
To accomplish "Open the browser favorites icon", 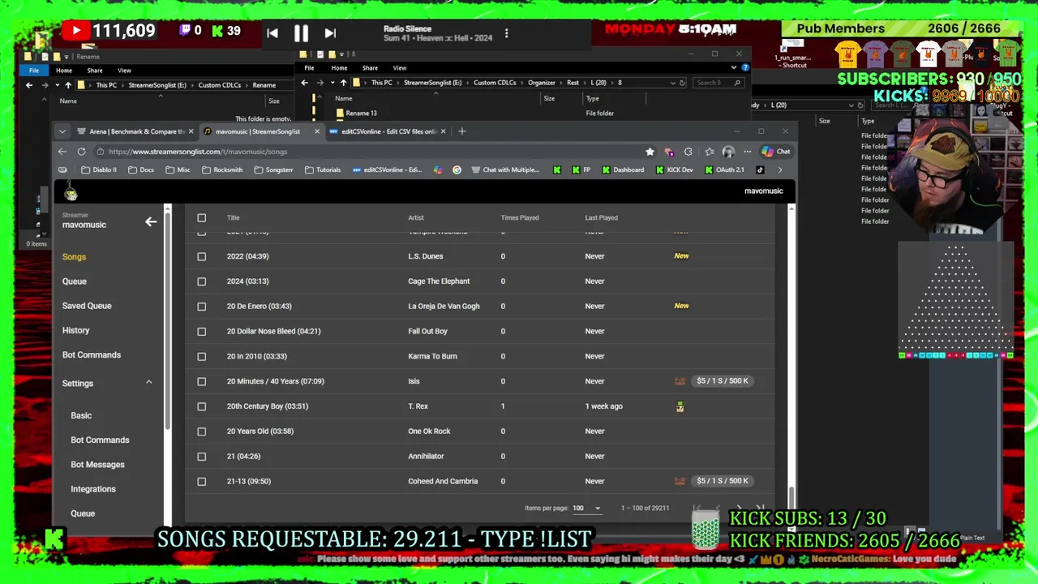I will [x=709, y=152].
